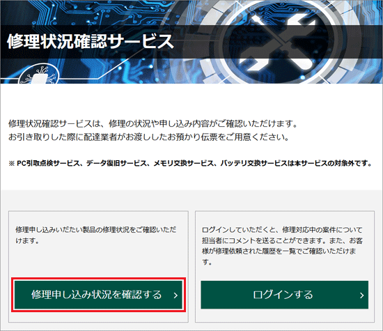This screenshot has height=331, width=383.
Task: Click the 修理申し込み状況を確認する button
Action: 98,295
